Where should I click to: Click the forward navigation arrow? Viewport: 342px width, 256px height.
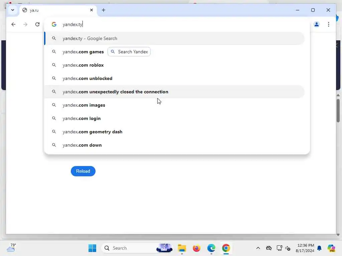[x=25, y=24]
